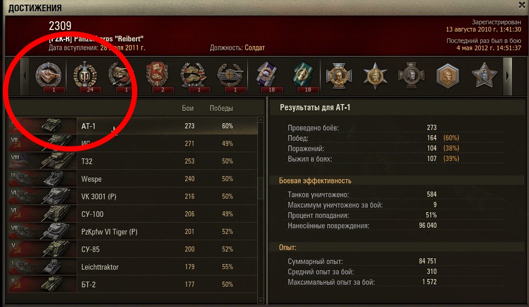Screen dimensions: 529x307
Task: Click the vehicle list scroll up arrow
Action: point(260,120)
